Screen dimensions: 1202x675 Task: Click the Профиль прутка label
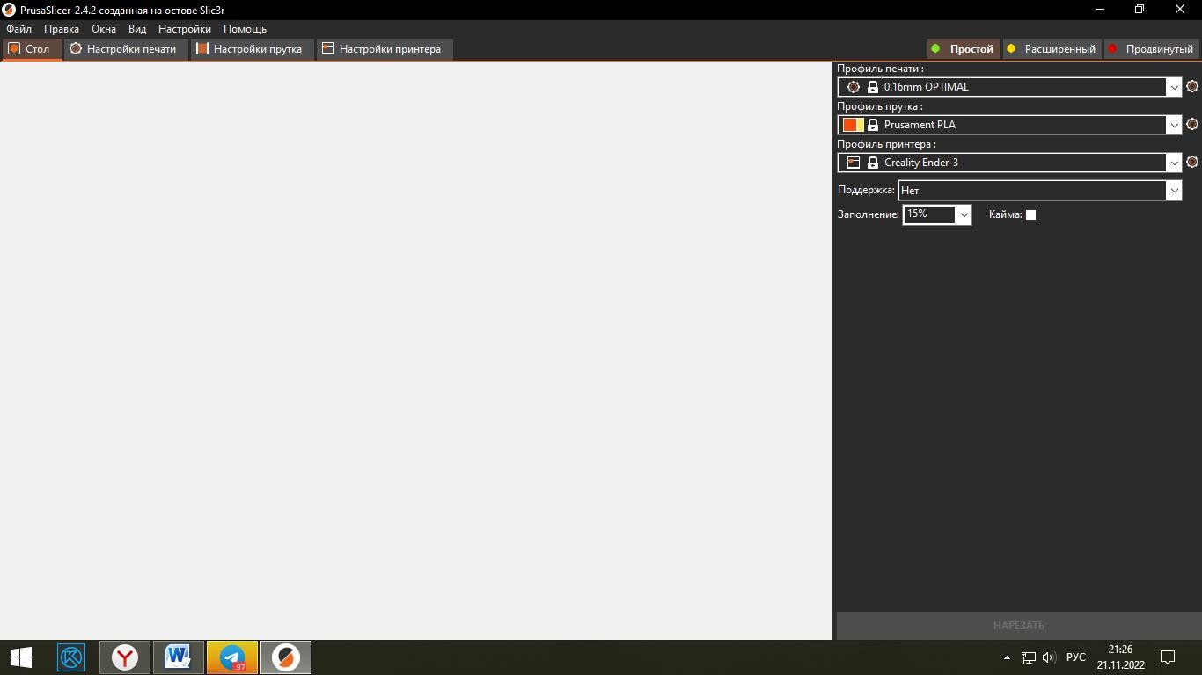point(880,106)
